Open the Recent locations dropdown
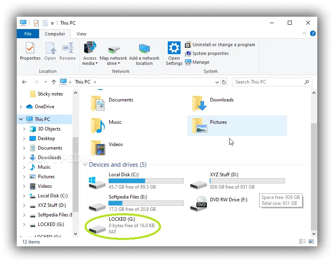The image size is (334, 263). tap(45, 82)
